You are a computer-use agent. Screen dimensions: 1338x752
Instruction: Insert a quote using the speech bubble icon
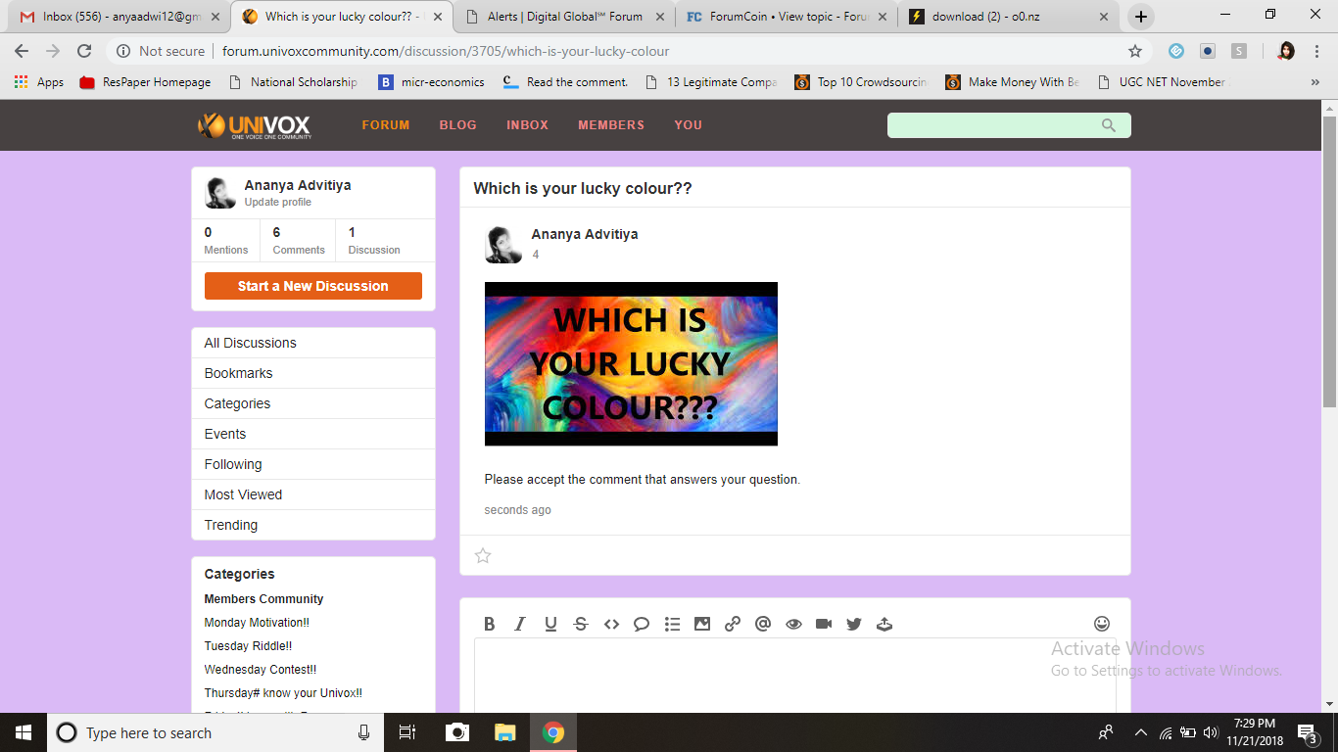click(641, 624)
